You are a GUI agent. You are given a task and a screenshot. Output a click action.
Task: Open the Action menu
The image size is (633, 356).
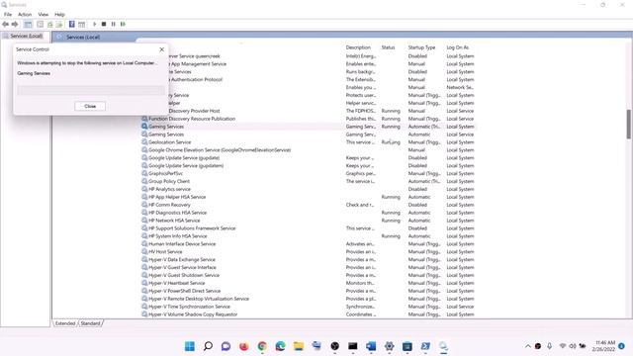click(x=25, y=14)
